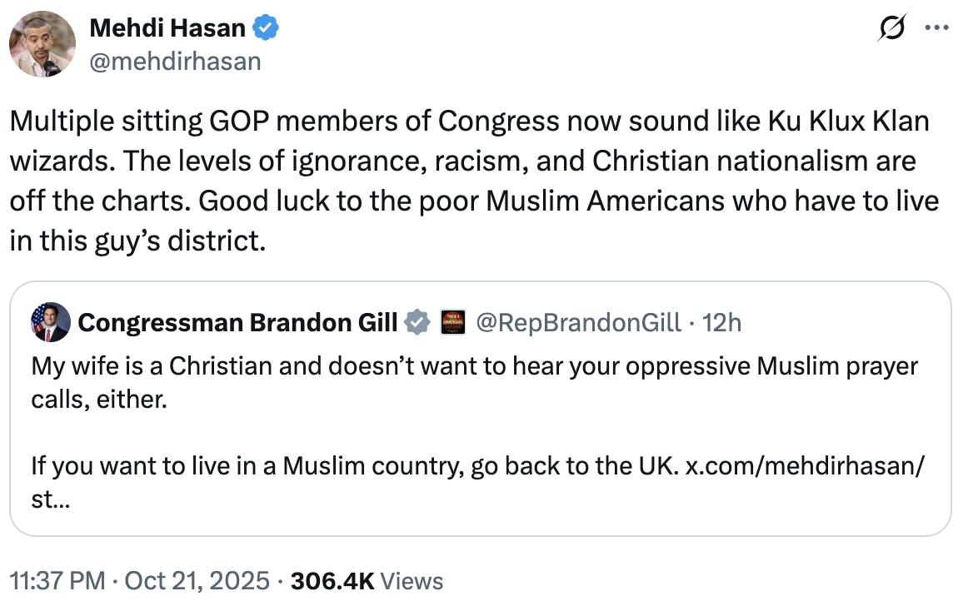Image resolution: width=973 pixels, height=606 pixels.
Task: Click the blue verified badge beside Mehdi Hasan
Action: click(266, 28)
